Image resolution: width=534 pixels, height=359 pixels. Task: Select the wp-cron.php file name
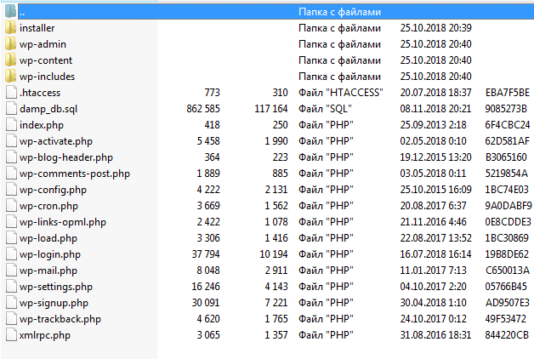pos(48,206)
